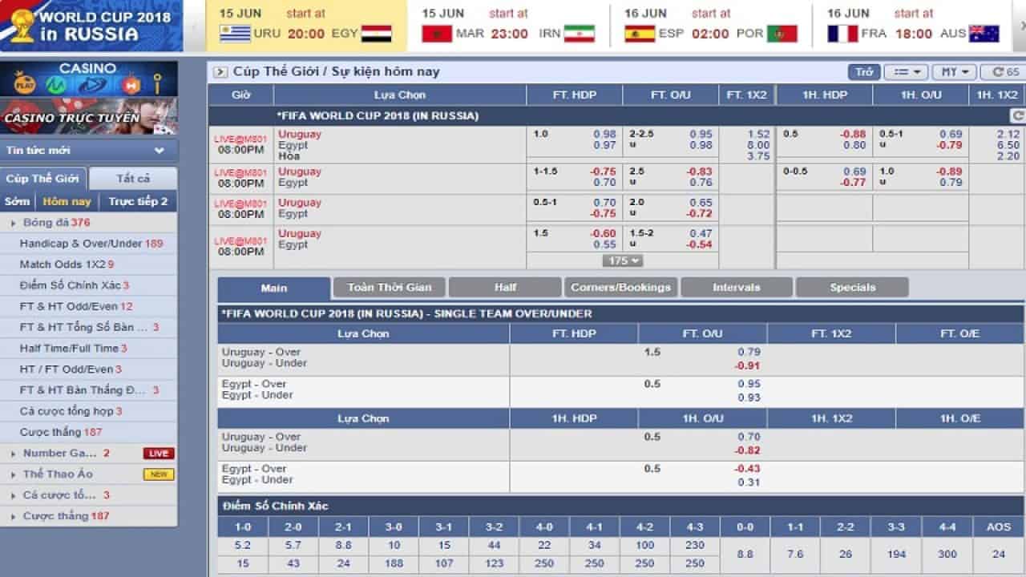Image resolution: width=1026 pixels, height=577 pixels.
Task: Pick 8.00 FT 1X2 odds for Egypt
Action: point(758,145)
